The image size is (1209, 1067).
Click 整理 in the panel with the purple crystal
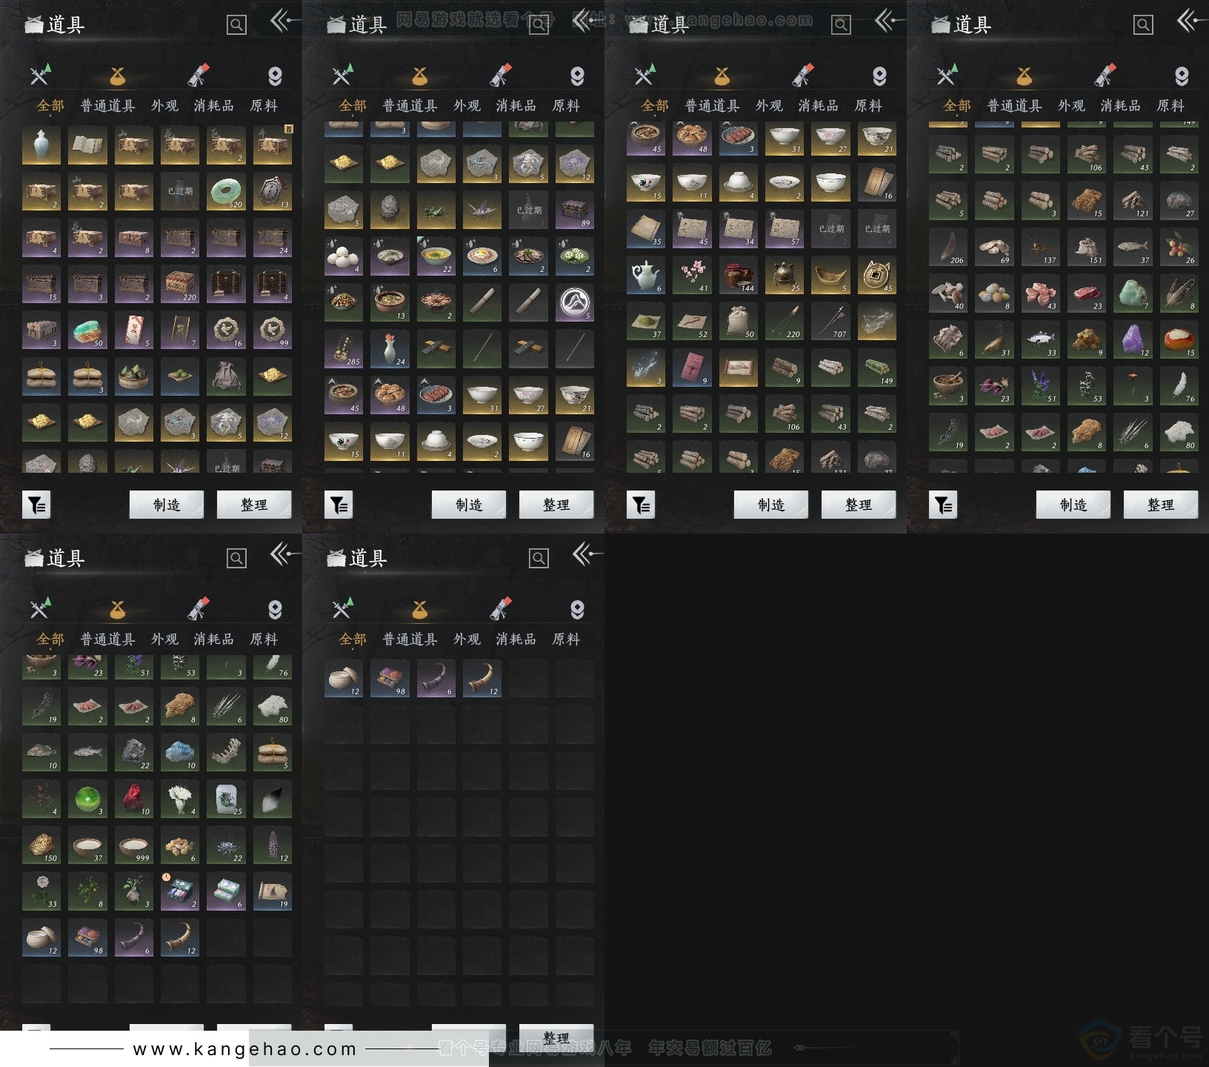coord(1161,505)
